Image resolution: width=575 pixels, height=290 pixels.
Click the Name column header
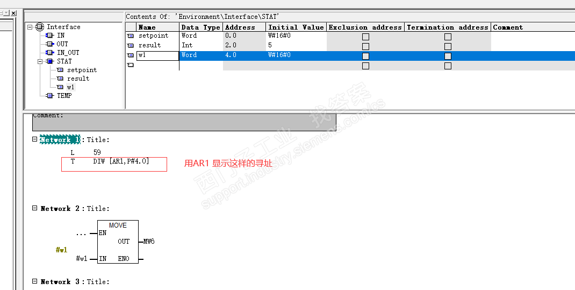coord(157,27)
